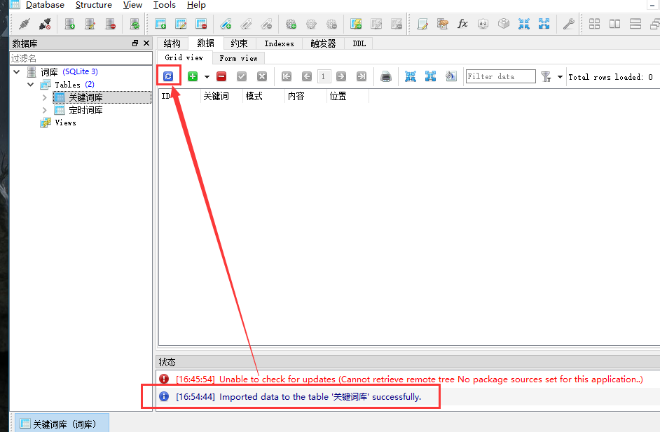Click the SQL functions editor (fx) icon
The image size is (660, 432).
click(462, 24)
